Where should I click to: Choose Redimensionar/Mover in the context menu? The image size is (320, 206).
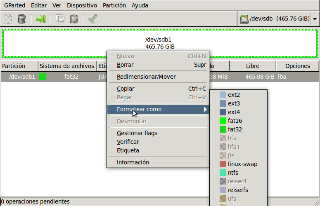point(159,77)
